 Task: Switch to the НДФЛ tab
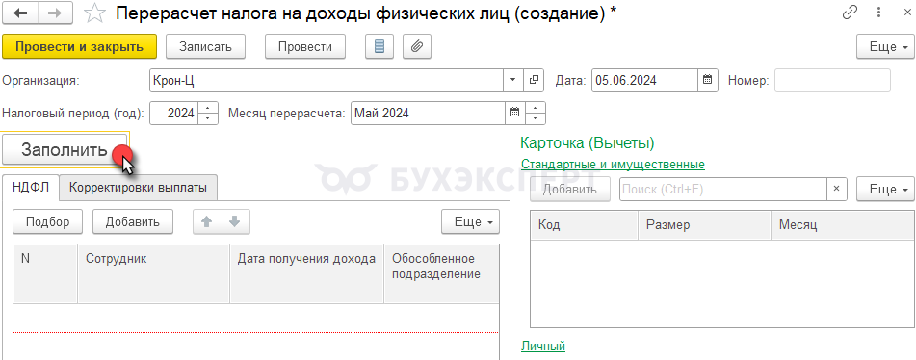pos(31,188)
